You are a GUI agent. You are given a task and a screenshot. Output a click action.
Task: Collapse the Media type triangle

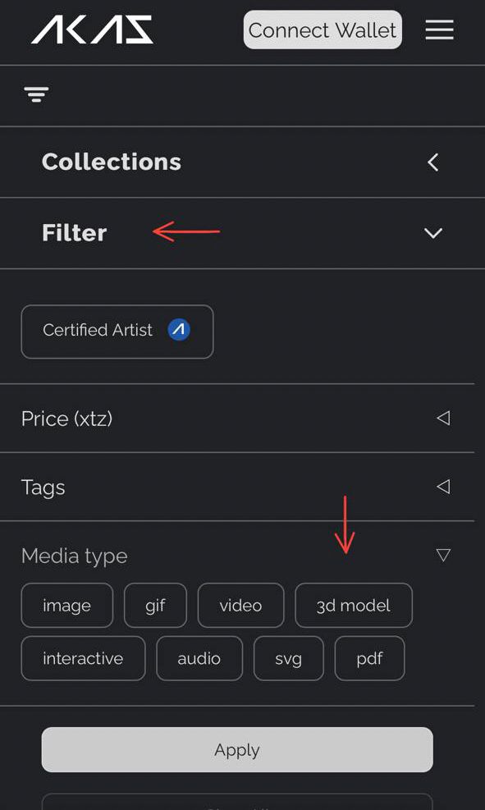[x=443, y=555]
